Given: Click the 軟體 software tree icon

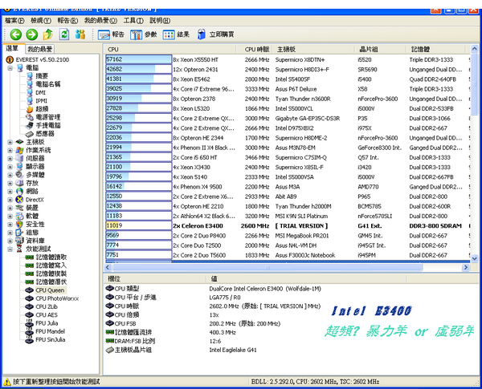Looking at the screenshot, I should [x=19, y=216].
